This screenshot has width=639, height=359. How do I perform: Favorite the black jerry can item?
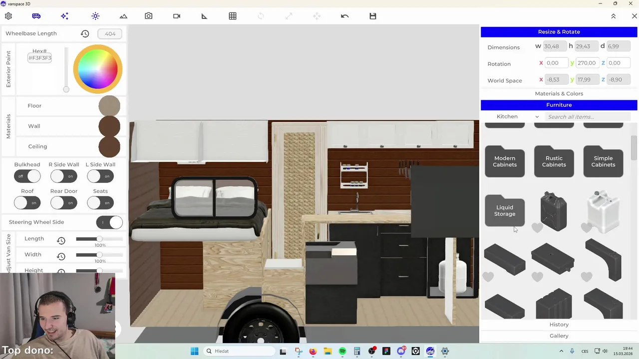click(x=537, y=228)
